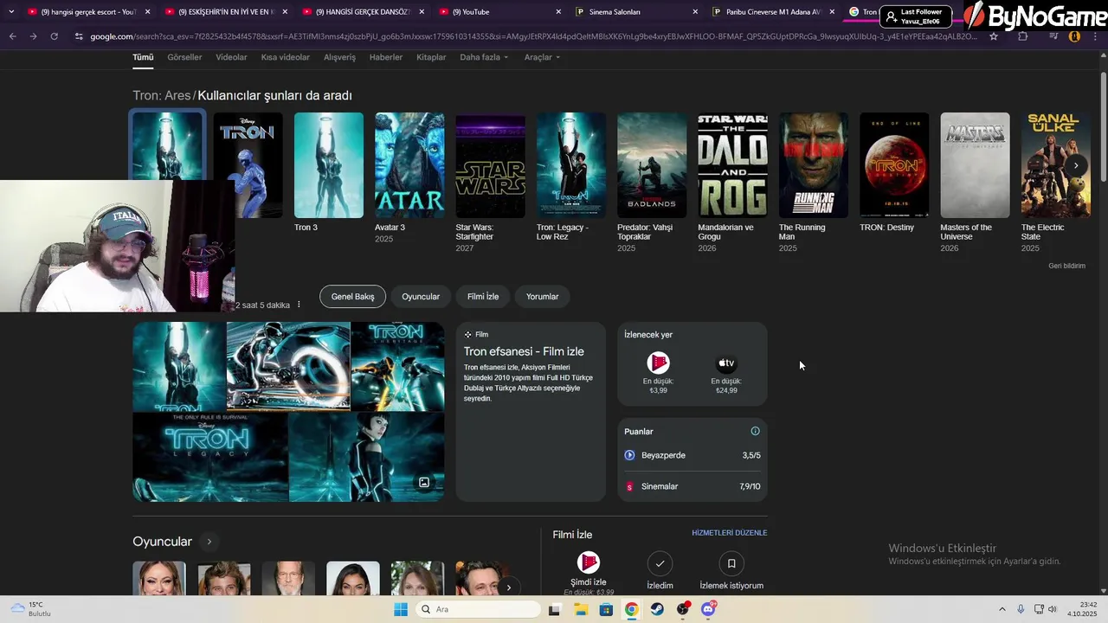The height and width of the screenshot is (623, 1108).
Task: Open the tab search dropdown at top-left
Action: point(11,11)
